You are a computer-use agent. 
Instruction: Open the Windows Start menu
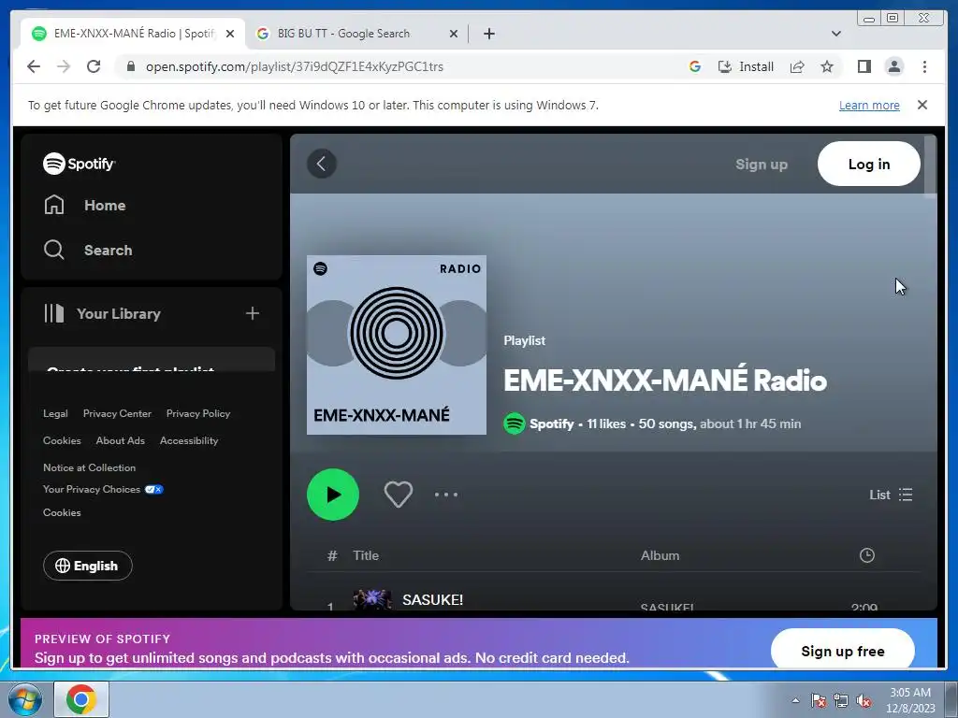[x=25, y=699]
